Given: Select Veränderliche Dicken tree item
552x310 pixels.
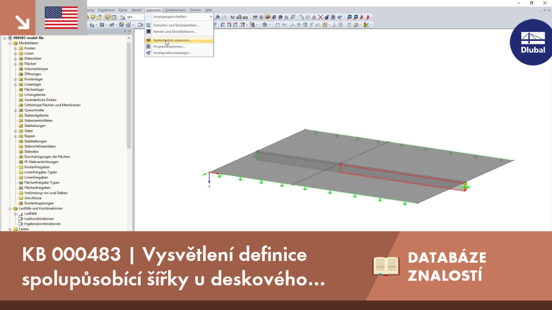Looking at the screenshot, I should (x=40, y=100).
